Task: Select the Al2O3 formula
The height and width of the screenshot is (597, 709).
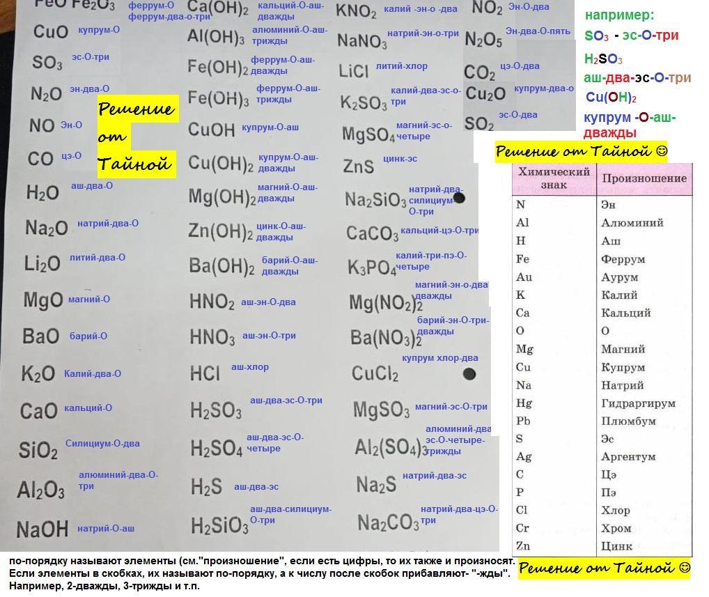Action: click(40, 490)
